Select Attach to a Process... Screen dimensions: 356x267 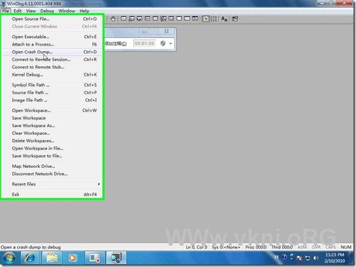pos(52,45)
